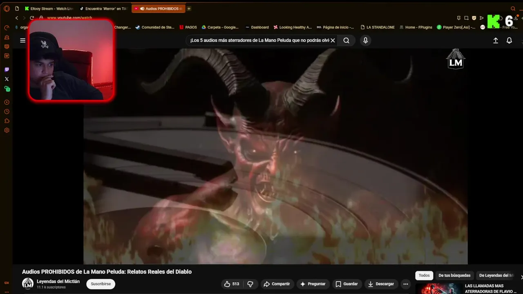This screenshot has height=294, width=523.
Task: Open PAGOS bookmark
Action: (188, 27)
